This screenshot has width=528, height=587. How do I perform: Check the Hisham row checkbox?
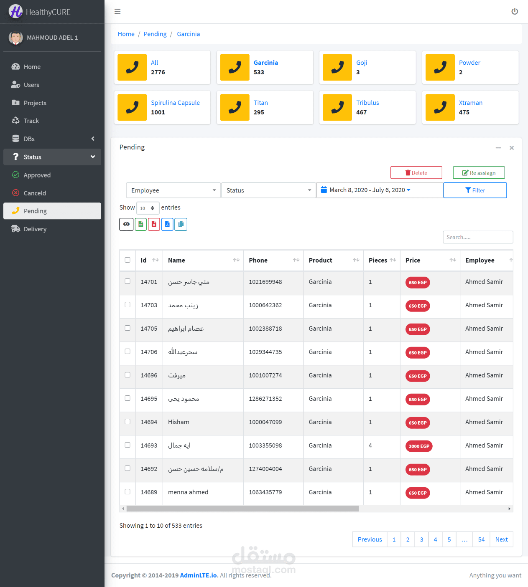click(x=128, y=422)
